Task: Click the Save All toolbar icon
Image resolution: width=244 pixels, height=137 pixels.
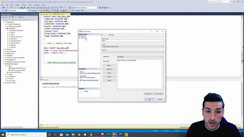Action: tap(24, 8)
